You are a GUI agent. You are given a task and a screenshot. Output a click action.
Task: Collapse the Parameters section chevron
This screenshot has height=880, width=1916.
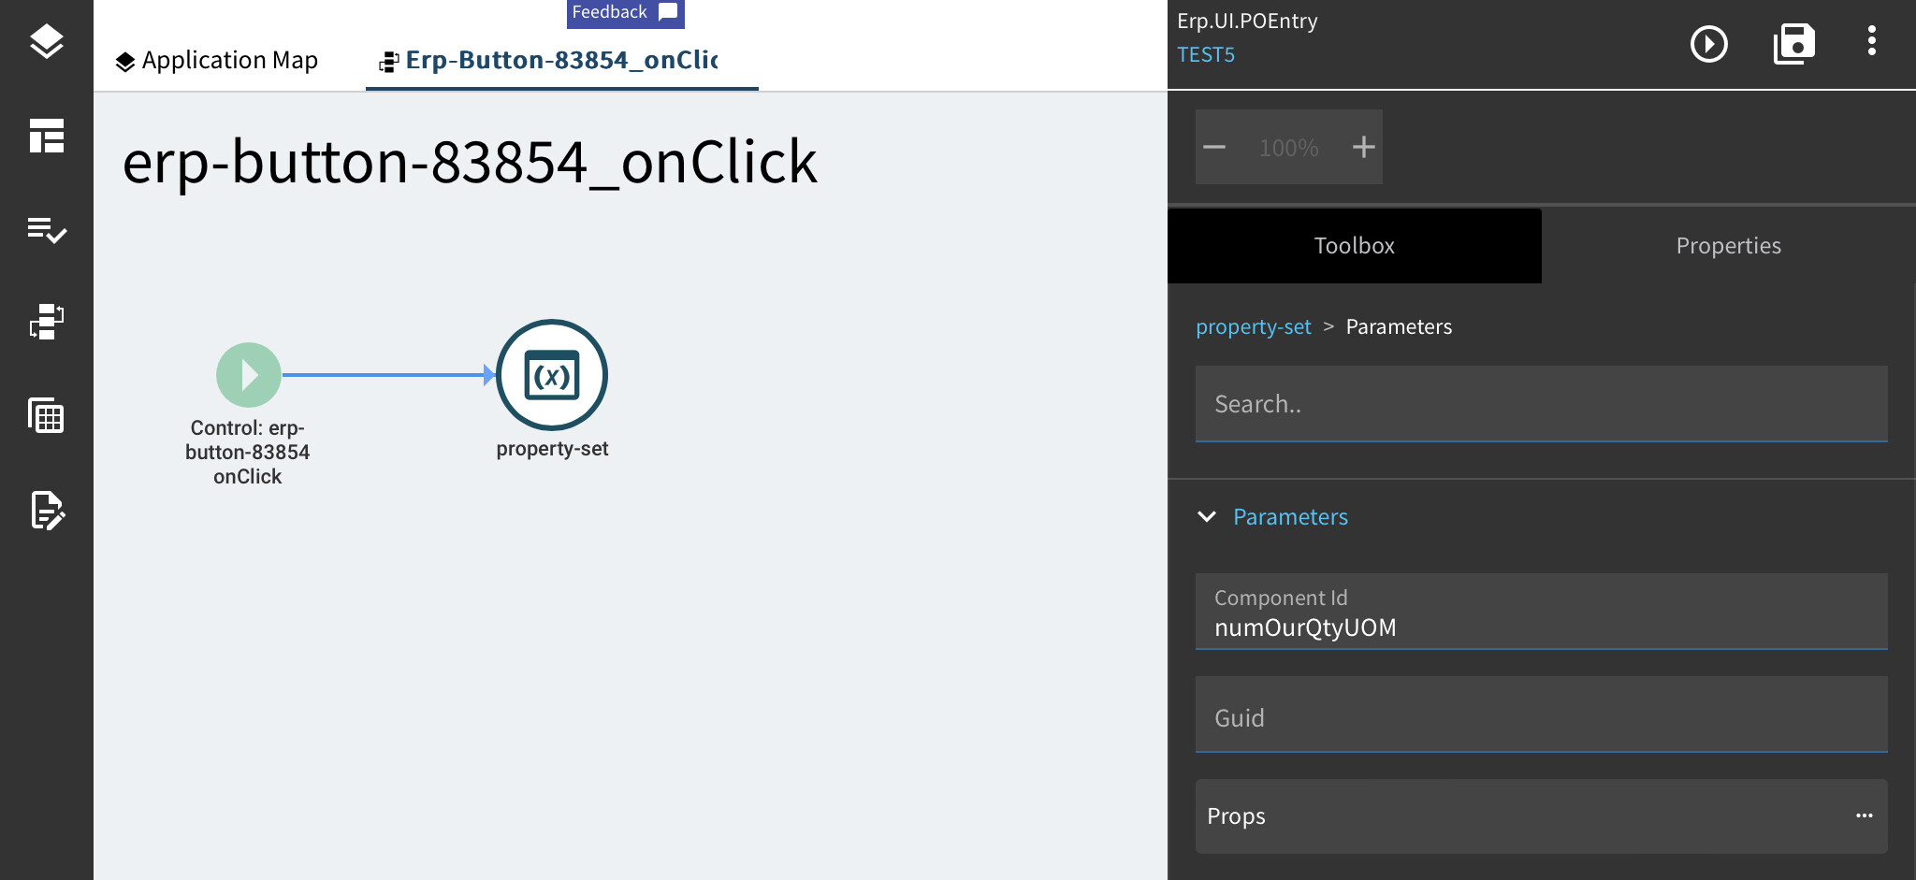1207,517
